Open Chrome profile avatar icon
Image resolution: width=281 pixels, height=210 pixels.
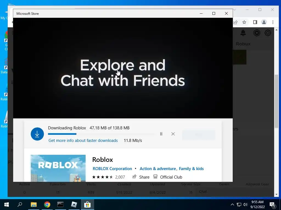tap(264, 22)
